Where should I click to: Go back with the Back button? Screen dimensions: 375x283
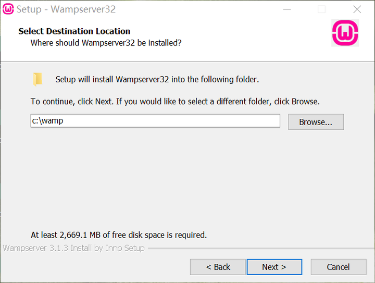click(218, 267)
